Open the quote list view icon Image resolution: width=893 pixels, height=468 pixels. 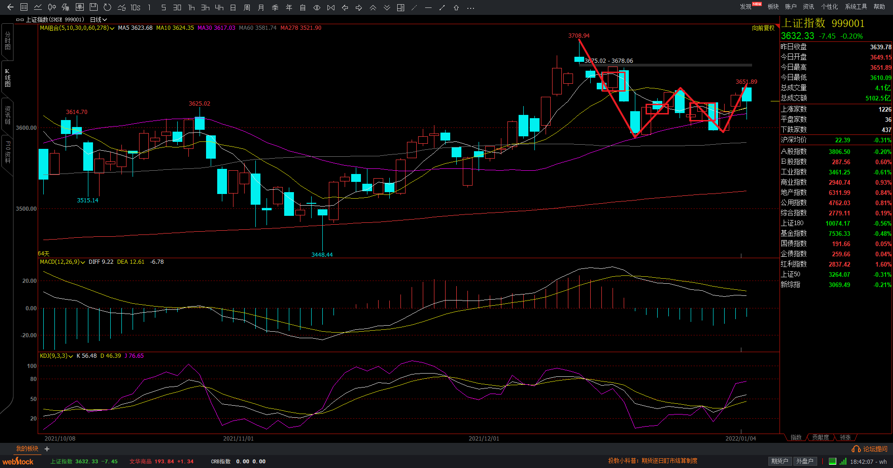pos(24,7)
